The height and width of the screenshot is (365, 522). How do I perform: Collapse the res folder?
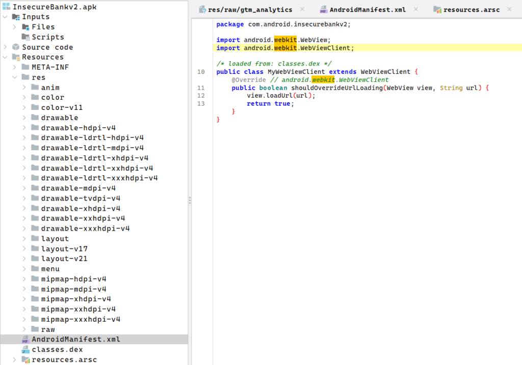pyautogui.click(x=15, y=77)
